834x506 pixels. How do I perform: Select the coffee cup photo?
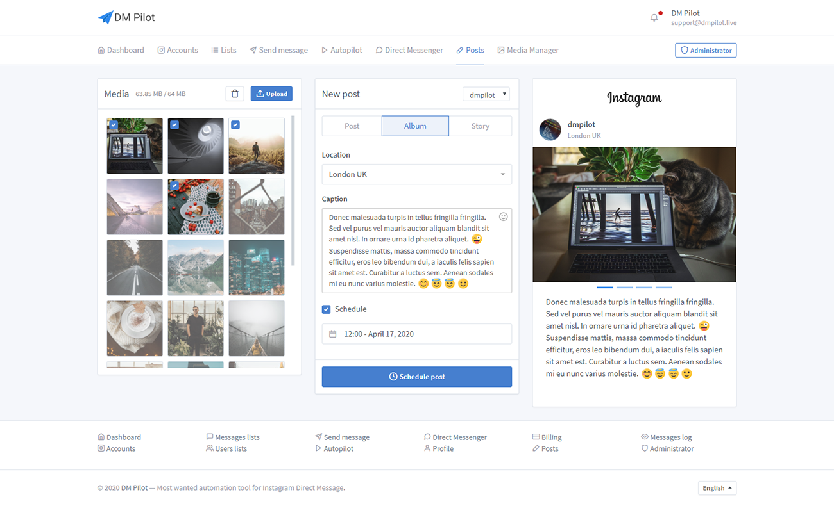click(135, 329)
